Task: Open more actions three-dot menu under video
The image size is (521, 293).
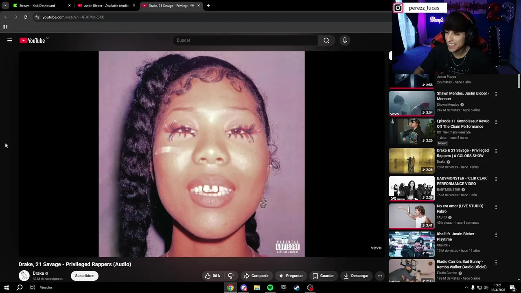Action: coord(380,276)
